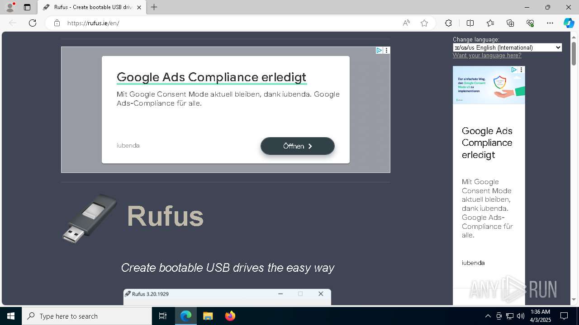579x325 pixels.
Task: Click 'Create bootable USB drives the easy way'
Action: (x=228, y=268)
